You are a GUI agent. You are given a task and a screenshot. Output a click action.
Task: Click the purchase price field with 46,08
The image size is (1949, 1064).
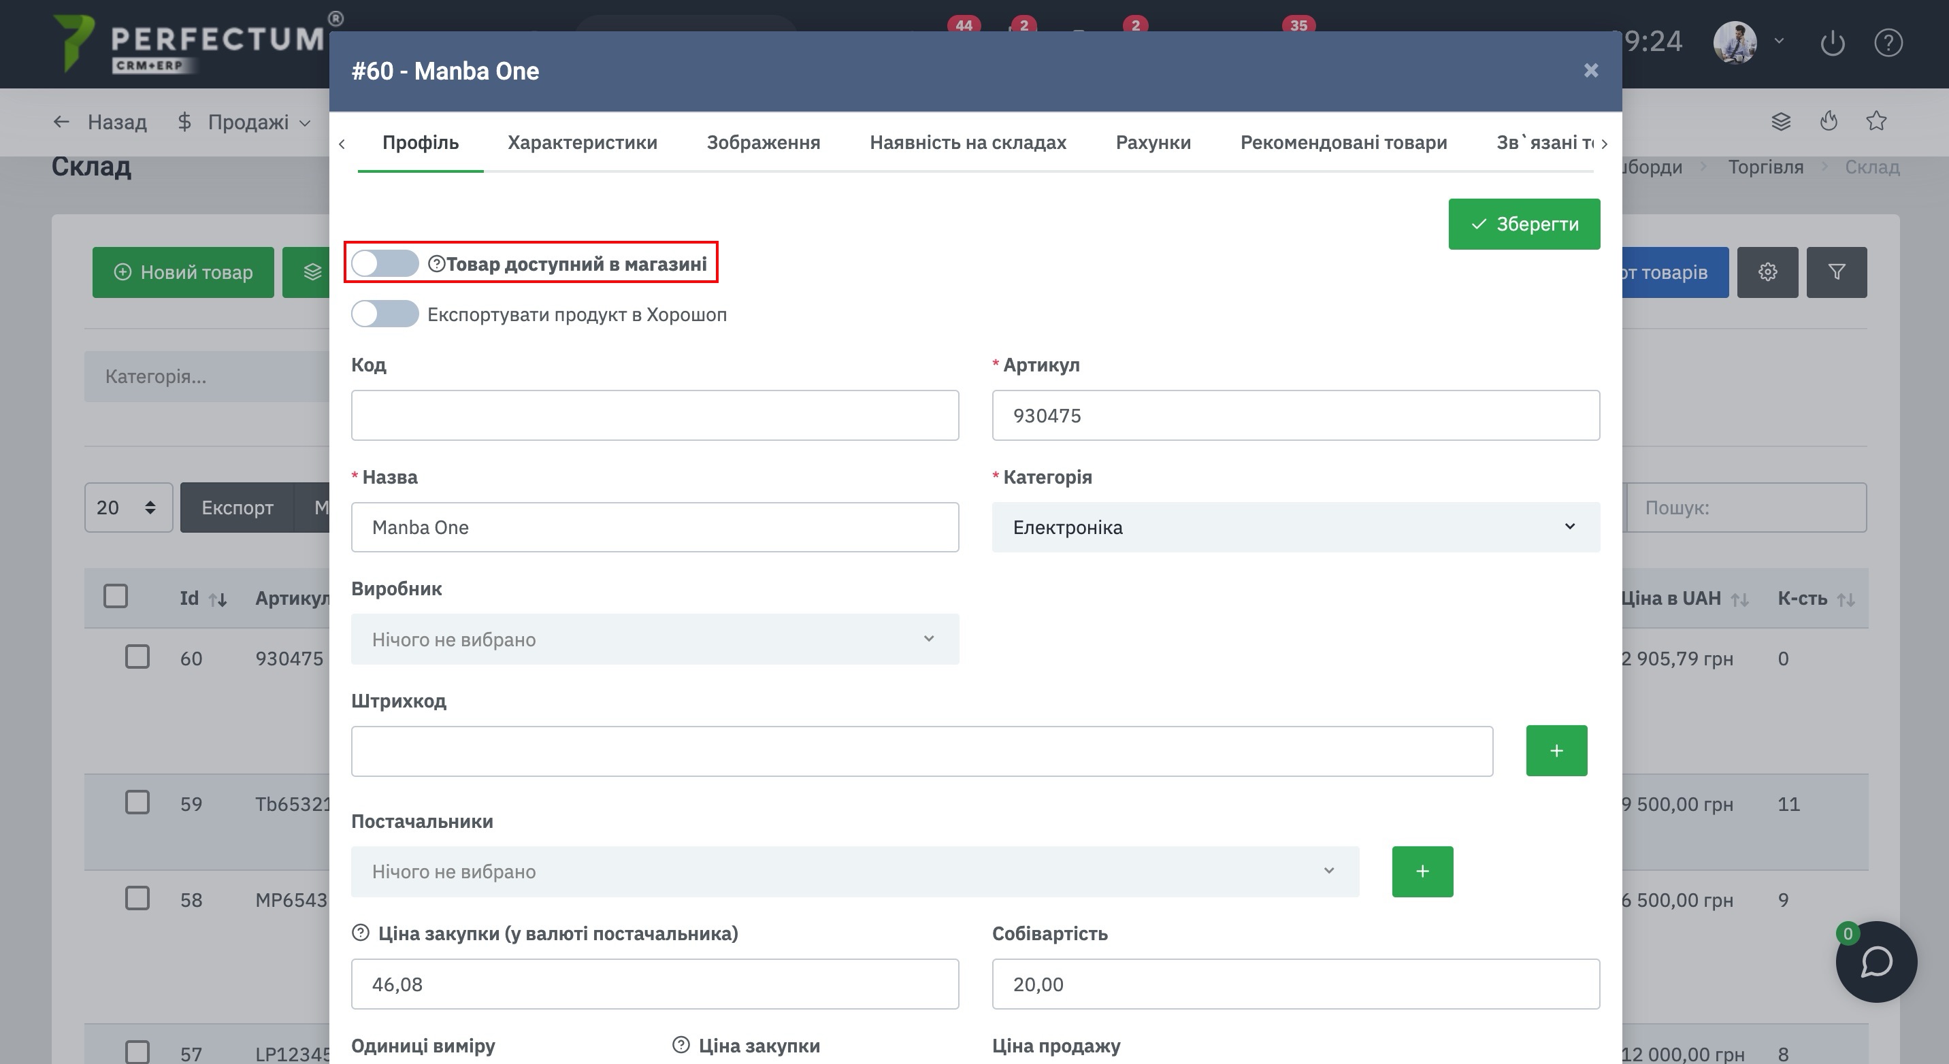click(x=655, y=984)
